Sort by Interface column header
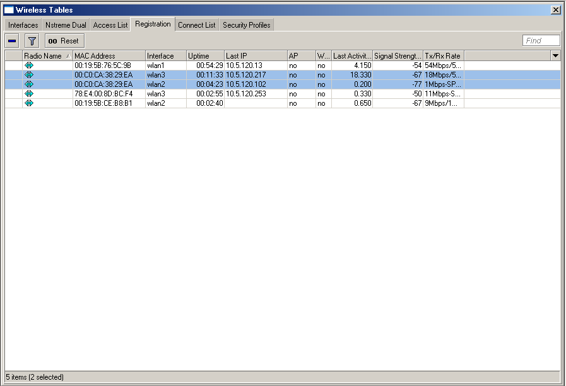Viewport: 566px width, 386px height. click(x=166, y=56)
